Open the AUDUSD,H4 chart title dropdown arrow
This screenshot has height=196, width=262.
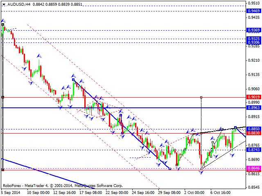4,3
